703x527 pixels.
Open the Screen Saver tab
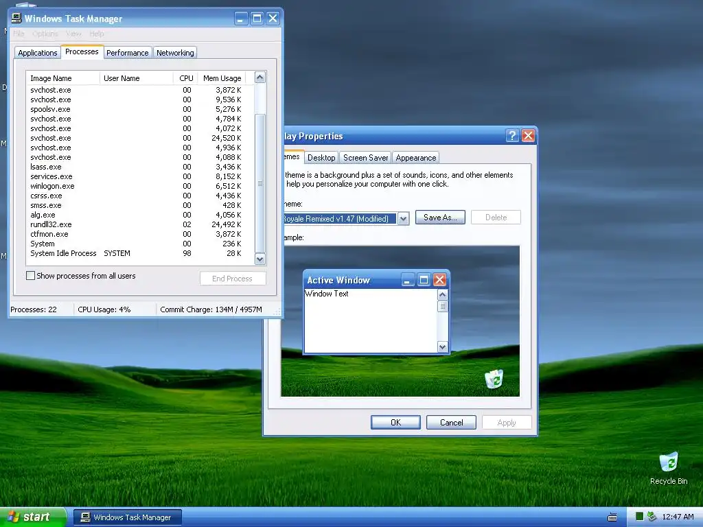pyautogui.click(x=365, y=158)
